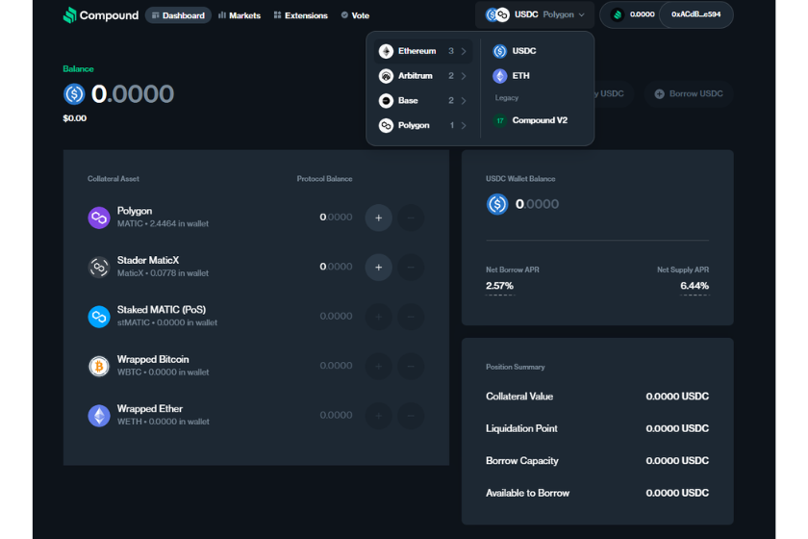Click the Protocol Balance column header
The height and width of the screenshot is (539, 808).
[x=325, y=179]
